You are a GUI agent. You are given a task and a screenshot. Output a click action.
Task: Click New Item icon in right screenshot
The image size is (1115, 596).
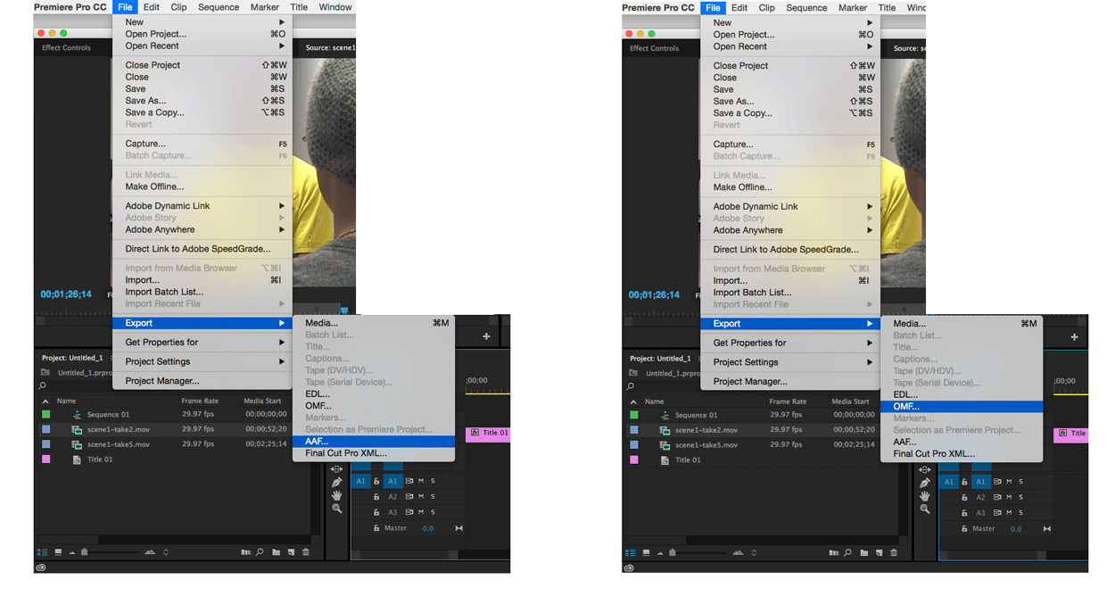point(878,553)
